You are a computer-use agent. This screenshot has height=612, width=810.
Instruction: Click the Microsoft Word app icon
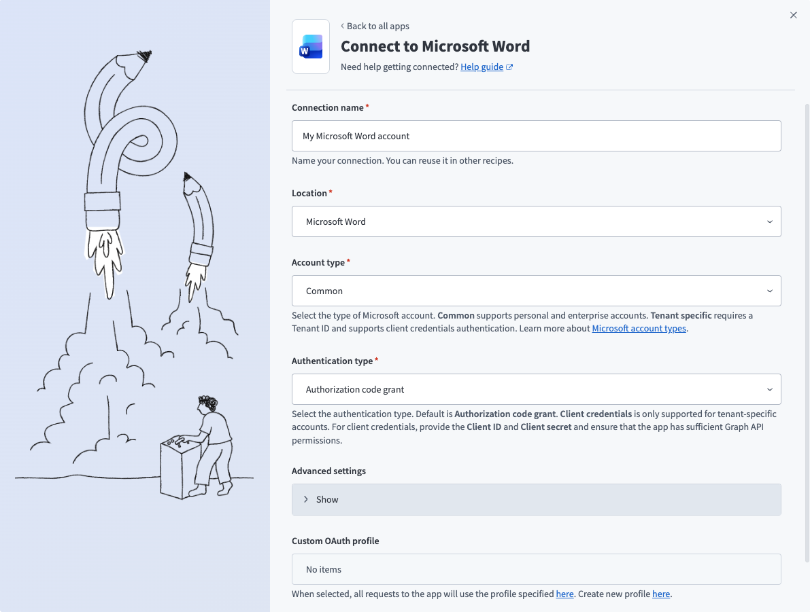point(310,46)
